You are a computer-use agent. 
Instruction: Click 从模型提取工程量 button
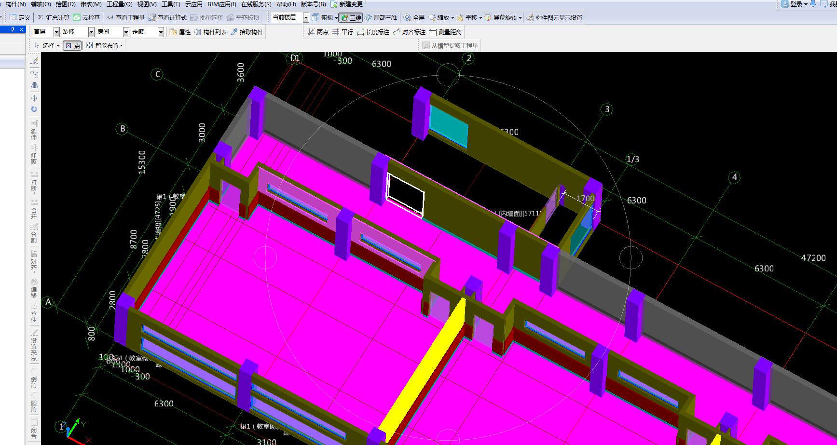450,45
